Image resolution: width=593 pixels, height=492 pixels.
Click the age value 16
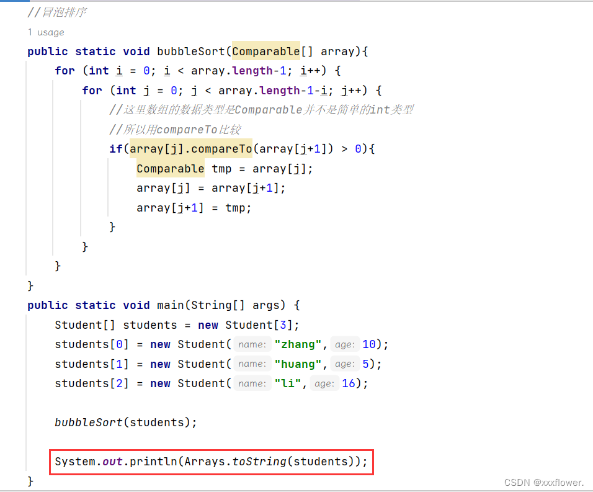click(349, 383)
